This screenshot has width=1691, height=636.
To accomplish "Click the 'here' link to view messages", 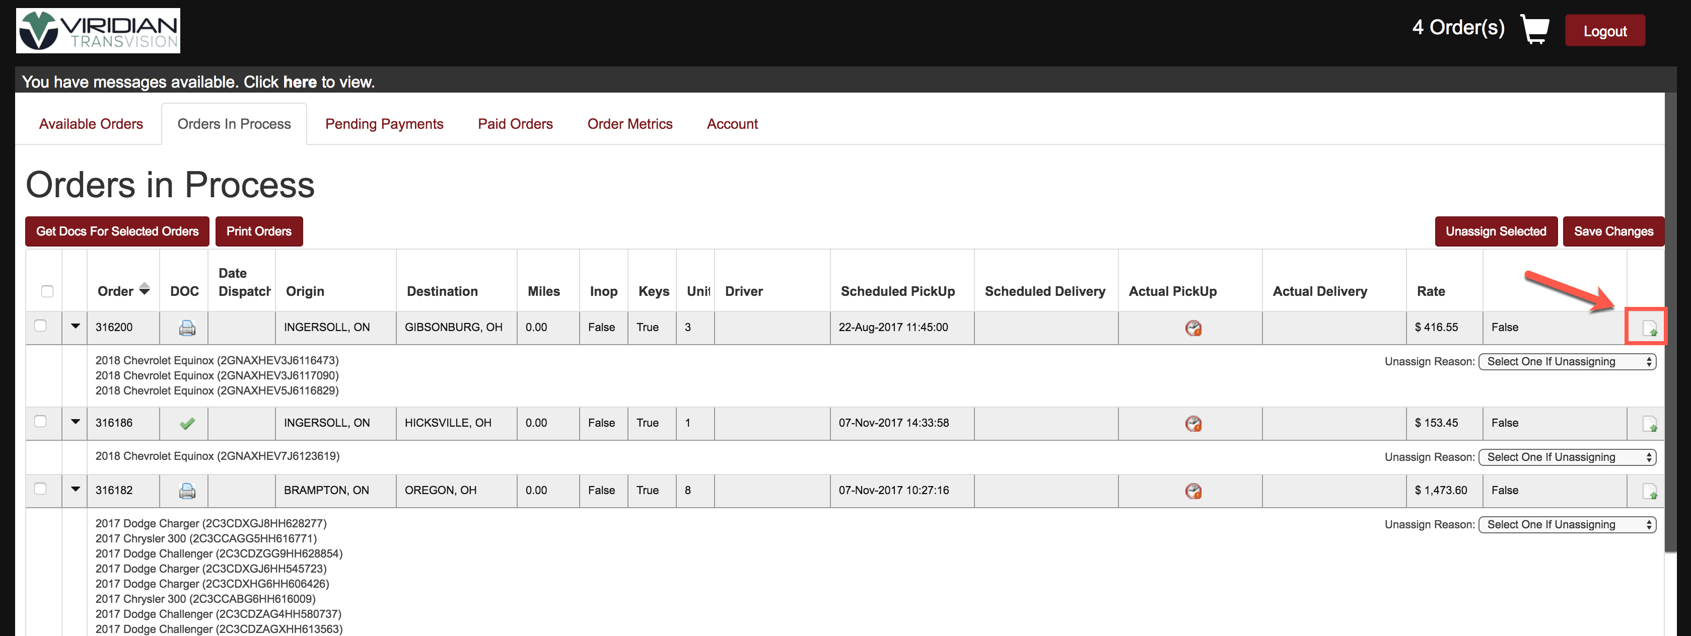I will (299, 82).
